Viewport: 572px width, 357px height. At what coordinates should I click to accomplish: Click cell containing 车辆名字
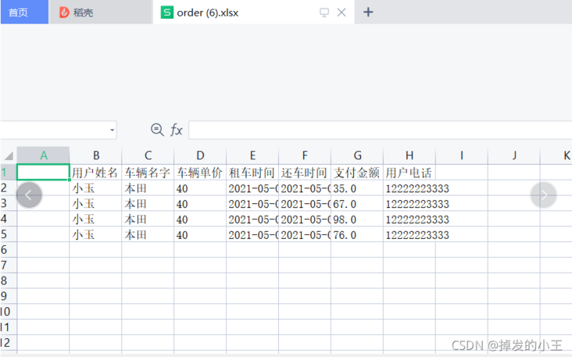click(x=148, y=173)
